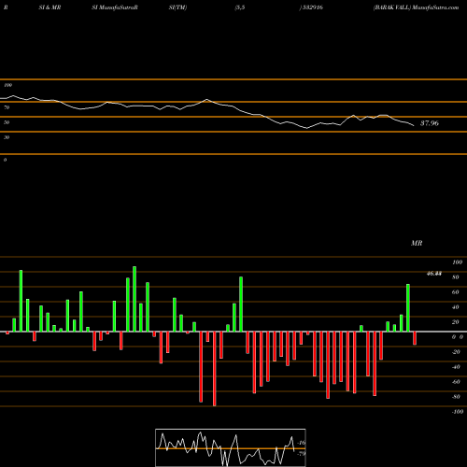467x467 pixels.
Task: Click the value -79 in mini chart
Action: [301, 454]
